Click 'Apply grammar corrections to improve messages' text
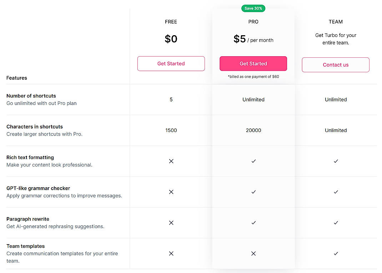The image size is (382, 273). [x=64, y=196]
